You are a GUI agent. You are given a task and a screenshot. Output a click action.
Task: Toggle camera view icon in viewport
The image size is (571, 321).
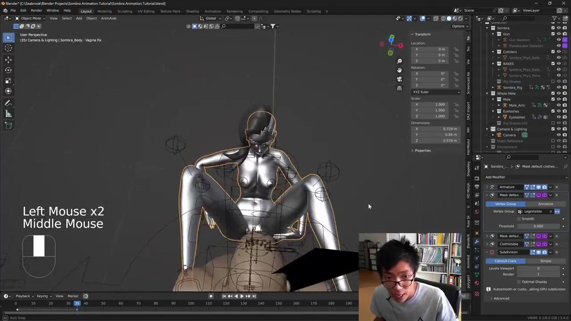pyautogui.click(x=399, y=79)
